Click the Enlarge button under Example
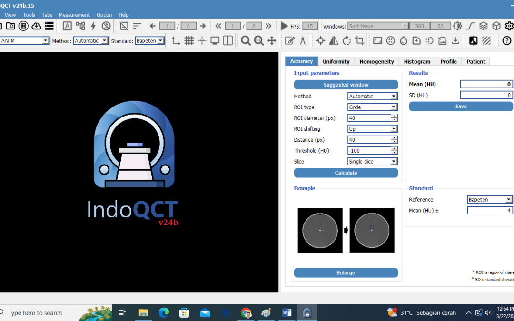Image resolution: width=514 pixels, height=321 pixels. point(346,272)
